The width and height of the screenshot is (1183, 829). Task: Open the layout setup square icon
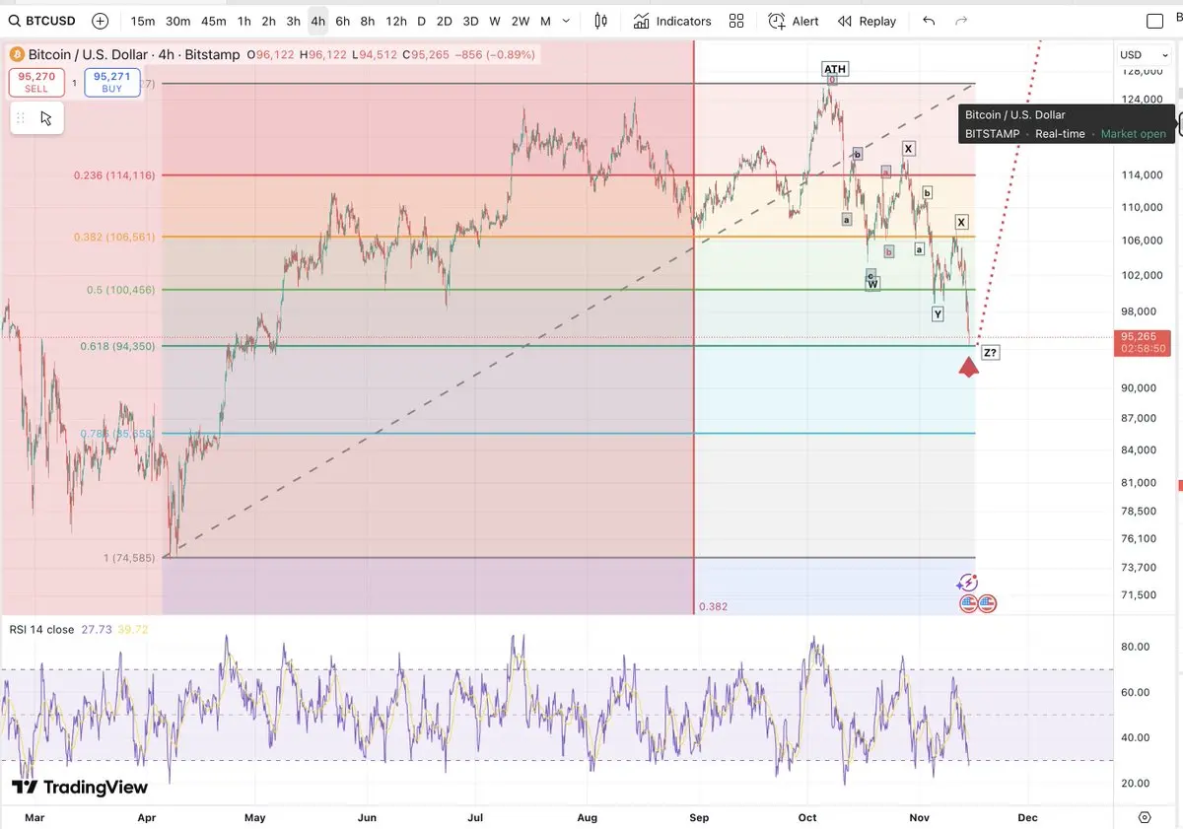1155,21
